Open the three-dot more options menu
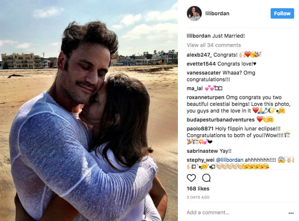The image size is (299, 221). (x=291, y=213)
